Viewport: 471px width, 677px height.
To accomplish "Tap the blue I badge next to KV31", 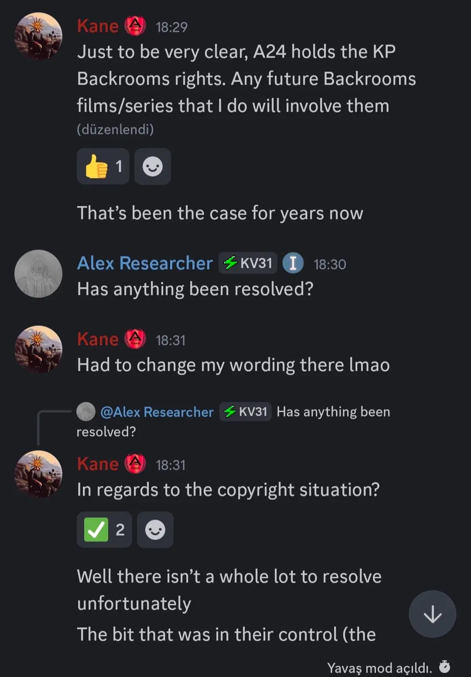I will (x=293, y=263).
